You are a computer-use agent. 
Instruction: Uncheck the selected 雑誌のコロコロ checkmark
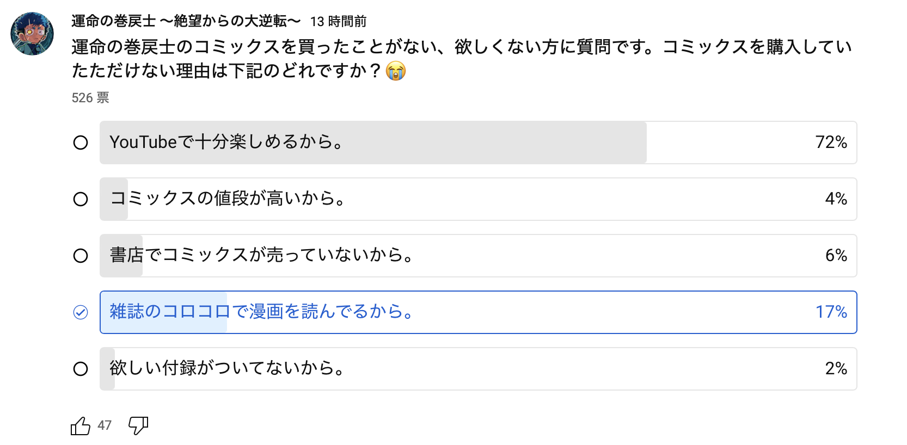pyautogui.click(x=81, y=312)
